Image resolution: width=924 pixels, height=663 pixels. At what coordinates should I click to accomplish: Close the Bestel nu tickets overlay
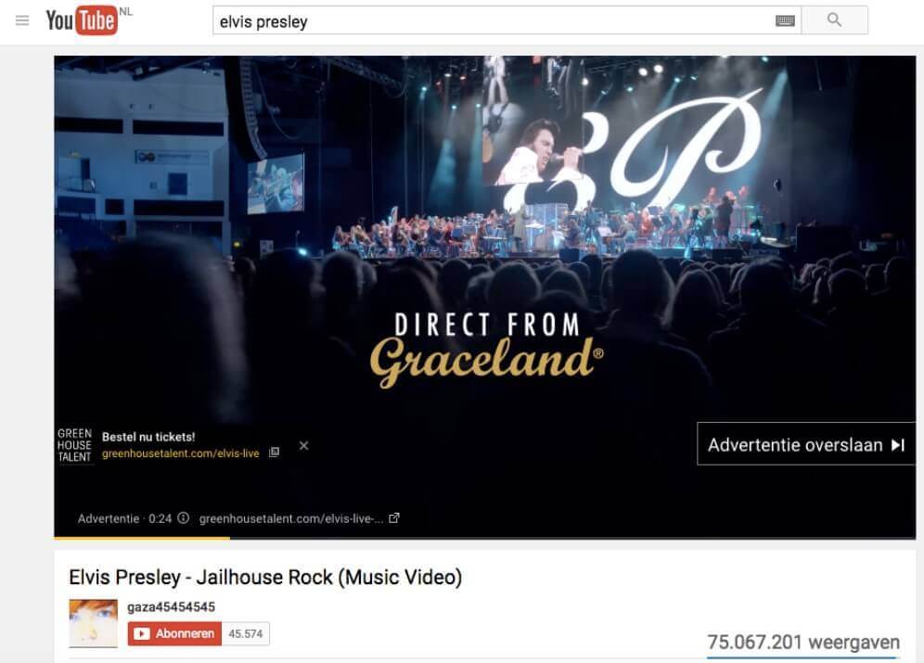coord(304,446)
